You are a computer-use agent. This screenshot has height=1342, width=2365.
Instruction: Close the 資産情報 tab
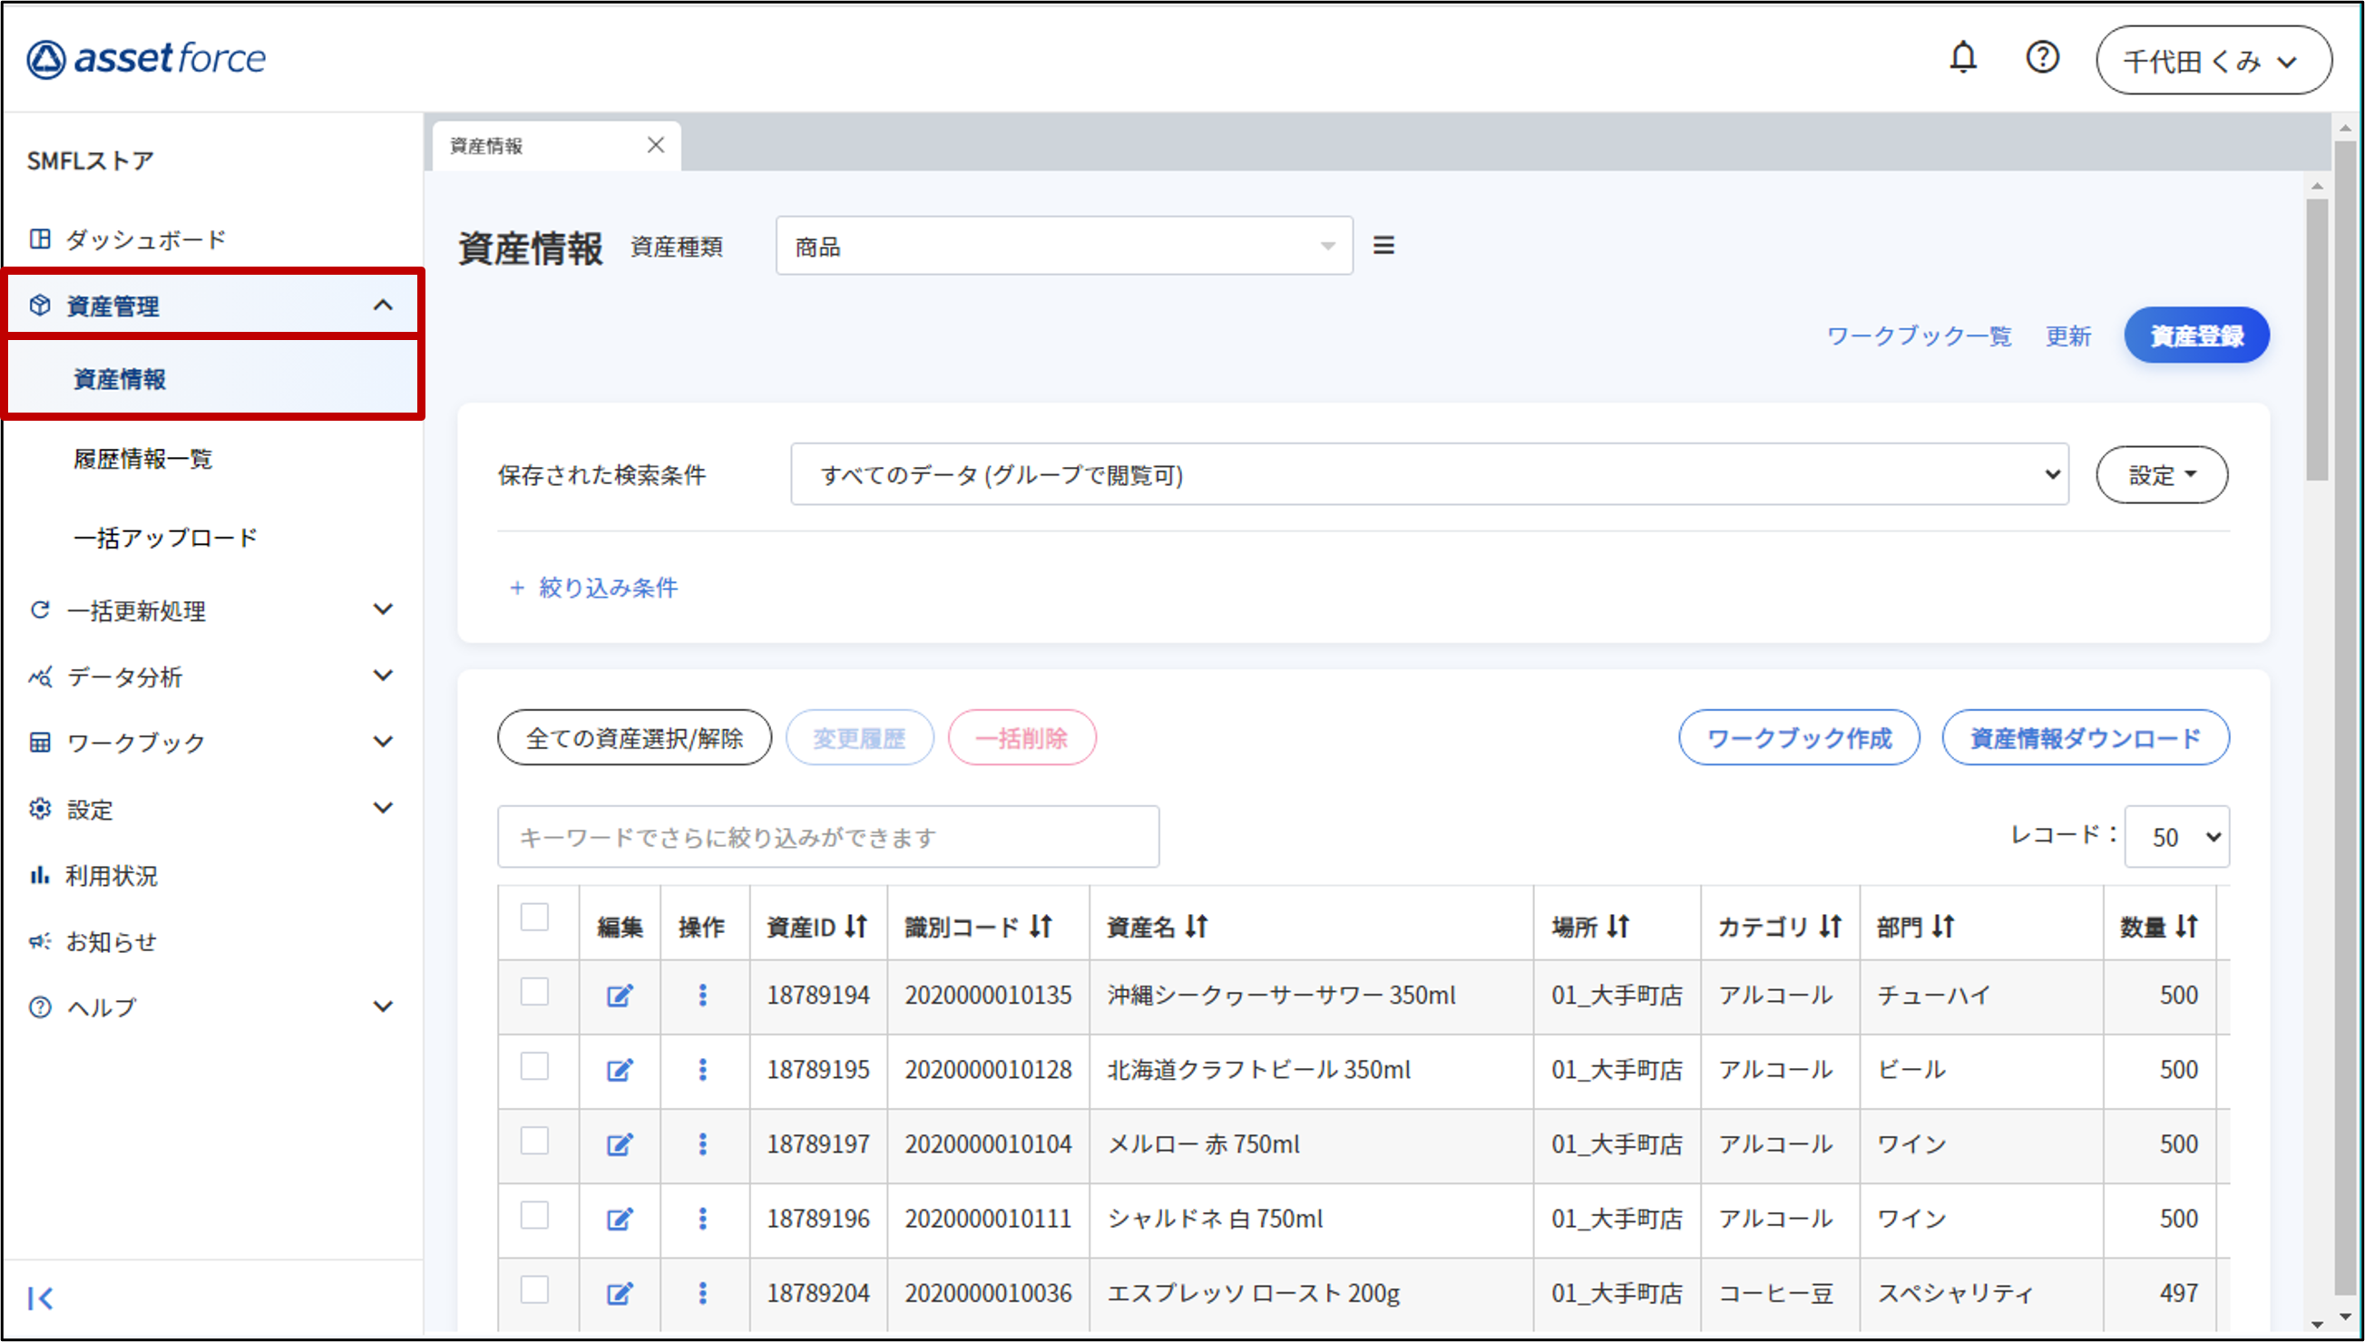656,145
